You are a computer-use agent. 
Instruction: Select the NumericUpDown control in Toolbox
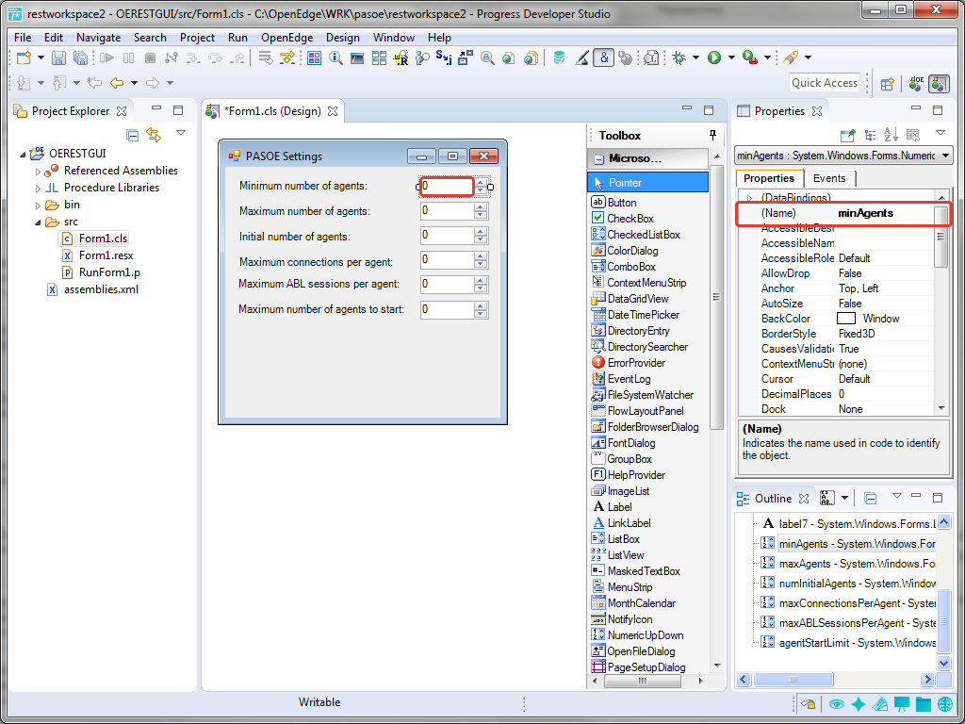coord(645,635)
